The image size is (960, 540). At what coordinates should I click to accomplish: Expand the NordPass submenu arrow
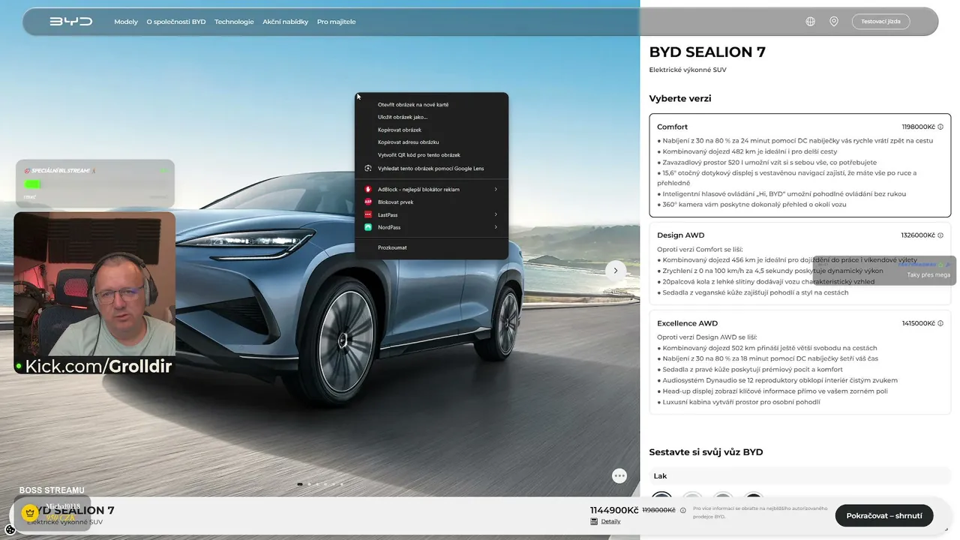(x=496, y=227)
